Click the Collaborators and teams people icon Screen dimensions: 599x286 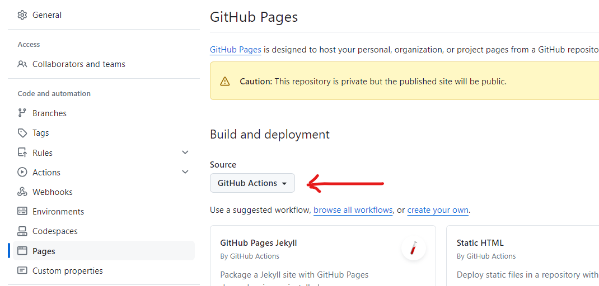(x=22, y=64)
